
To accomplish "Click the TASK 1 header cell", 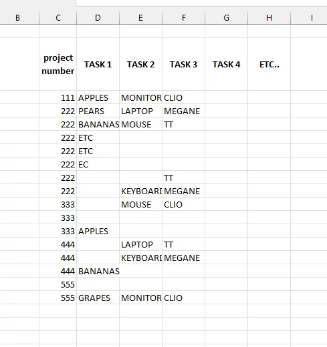I will tap(98, 64).
